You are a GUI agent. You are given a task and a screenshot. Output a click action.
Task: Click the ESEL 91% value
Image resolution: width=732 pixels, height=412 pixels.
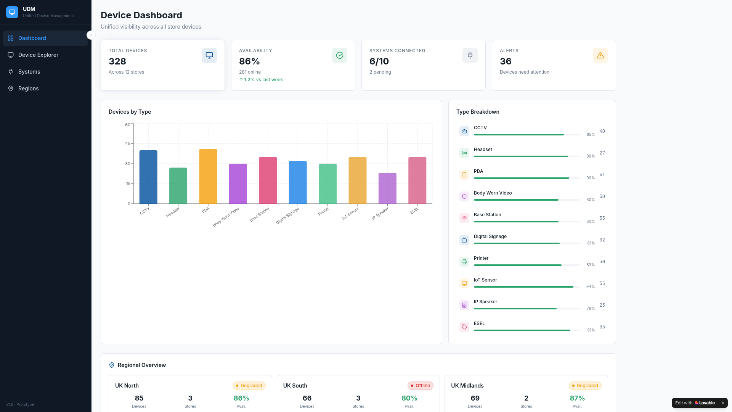coord(591,330)
